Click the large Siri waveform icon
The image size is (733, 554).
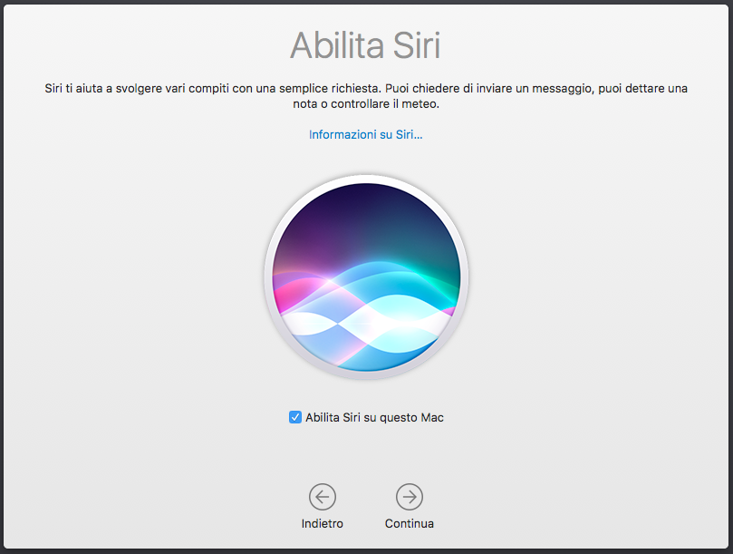[x=366, y=277]
